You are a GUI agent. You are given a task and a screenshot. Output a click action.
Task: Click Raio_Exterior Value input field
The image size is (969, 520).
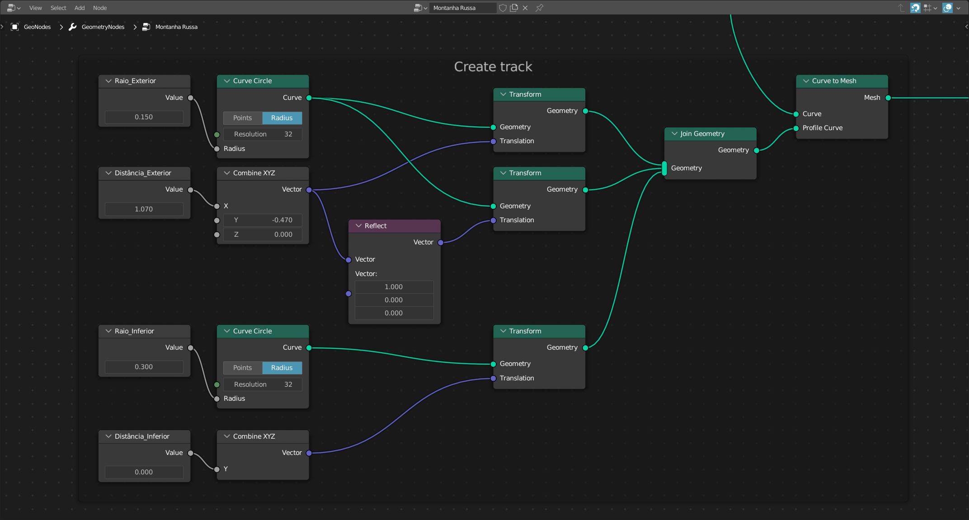click(x=144, y=117)
